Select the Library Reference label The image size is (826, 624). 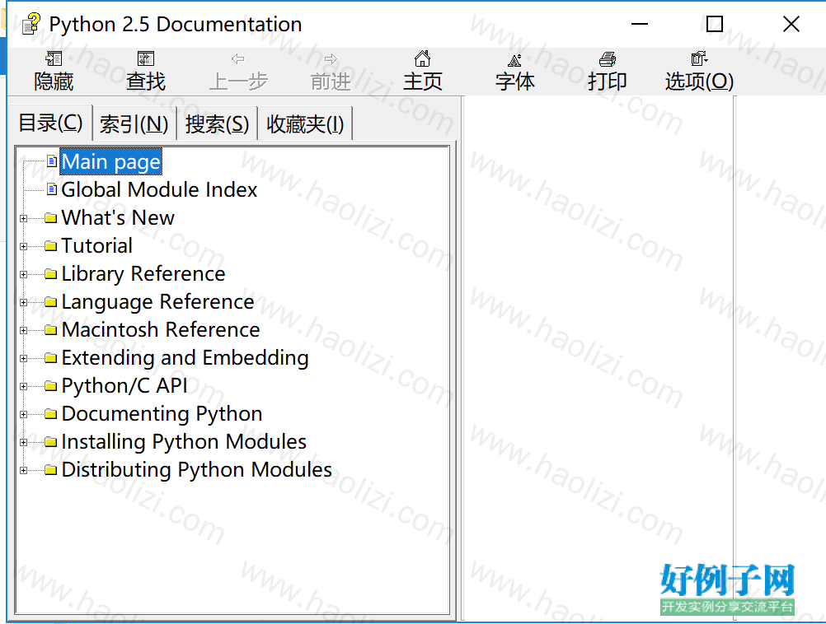pos(143,273)
